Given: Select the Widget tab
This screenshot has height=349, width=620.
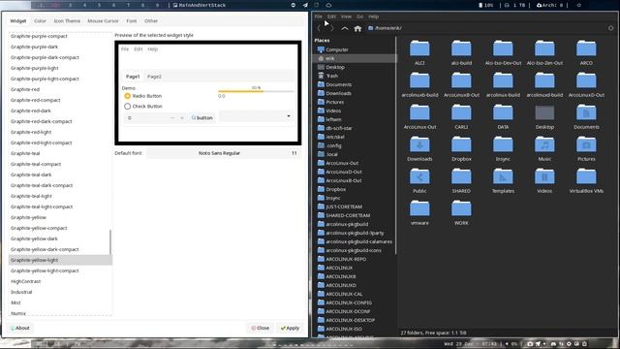Looking at the screenshot, I should 17,21.
